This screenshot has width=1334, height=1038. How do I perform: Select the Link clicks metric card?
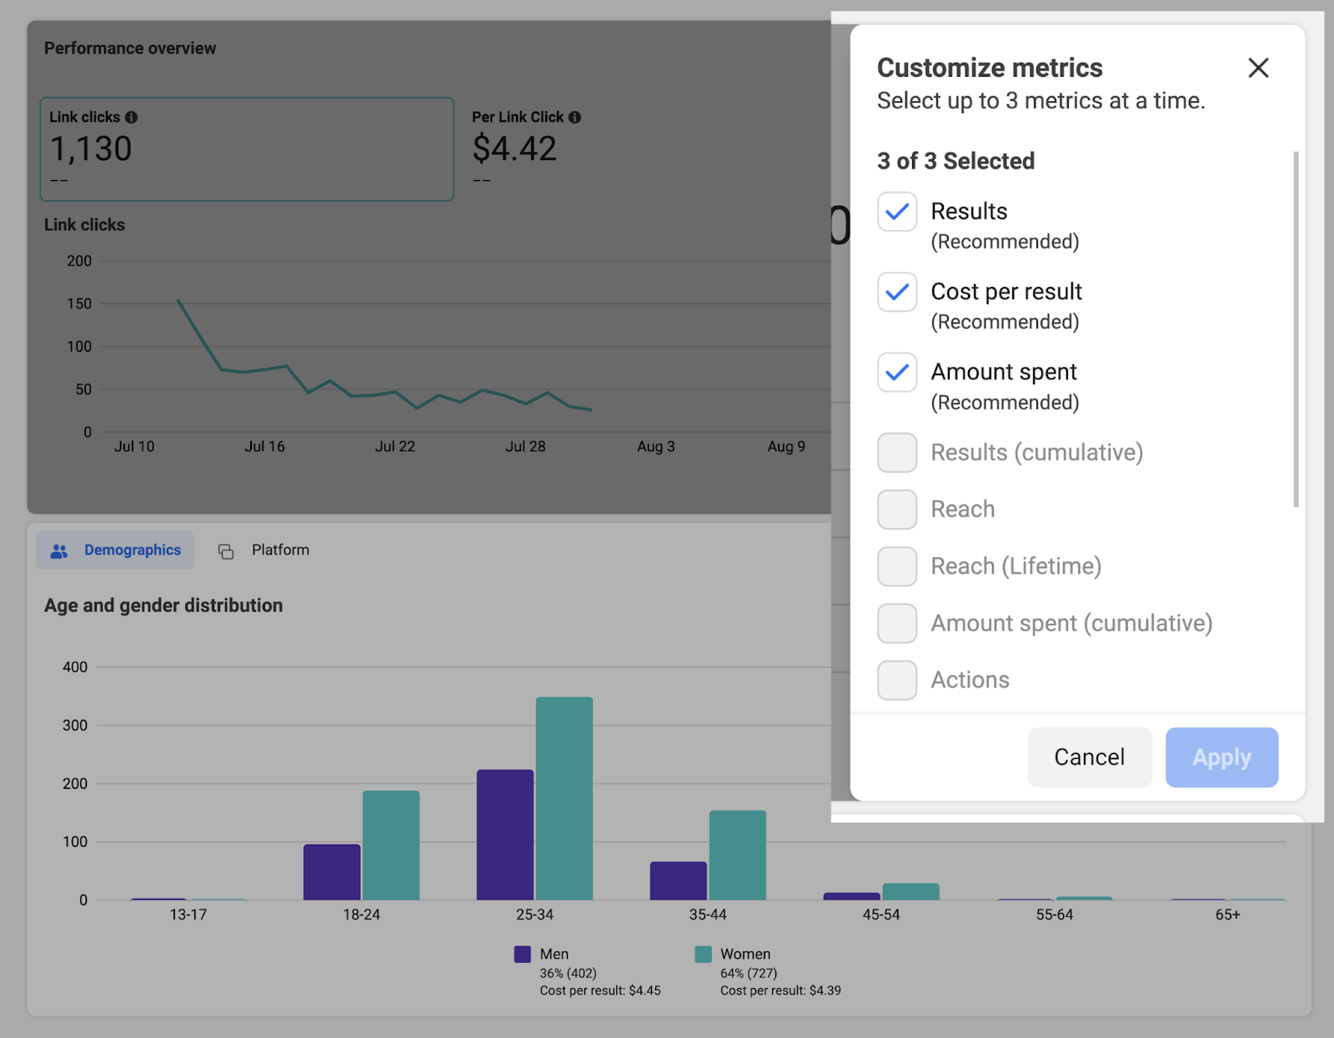[246, 150]
